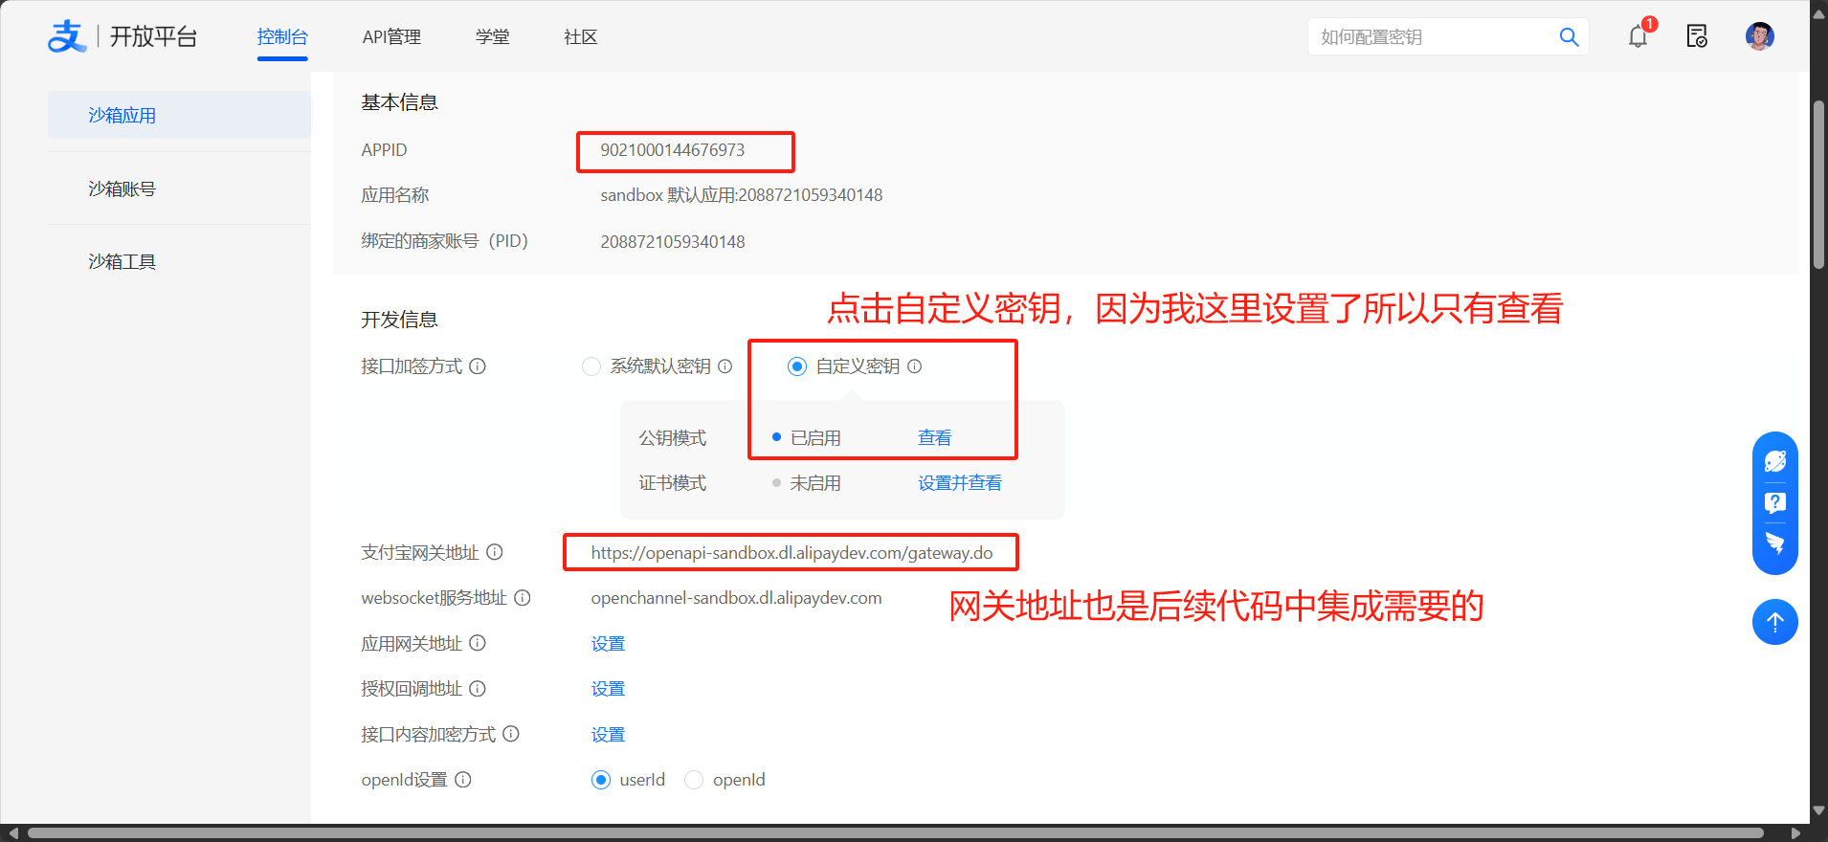The height and width of the screenshot is (842, 1828).
Task: Select 沙箱应用 in the sidebar
Action: 179,115
